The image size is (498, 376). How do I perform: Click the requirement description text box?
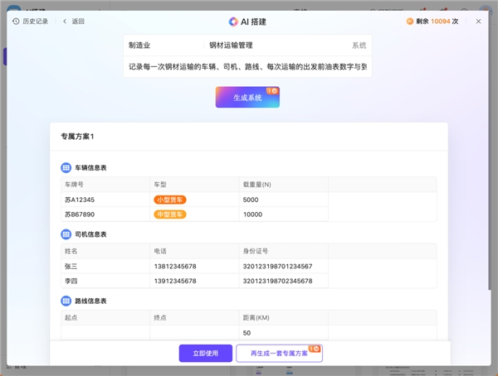(x=247, y=66)
